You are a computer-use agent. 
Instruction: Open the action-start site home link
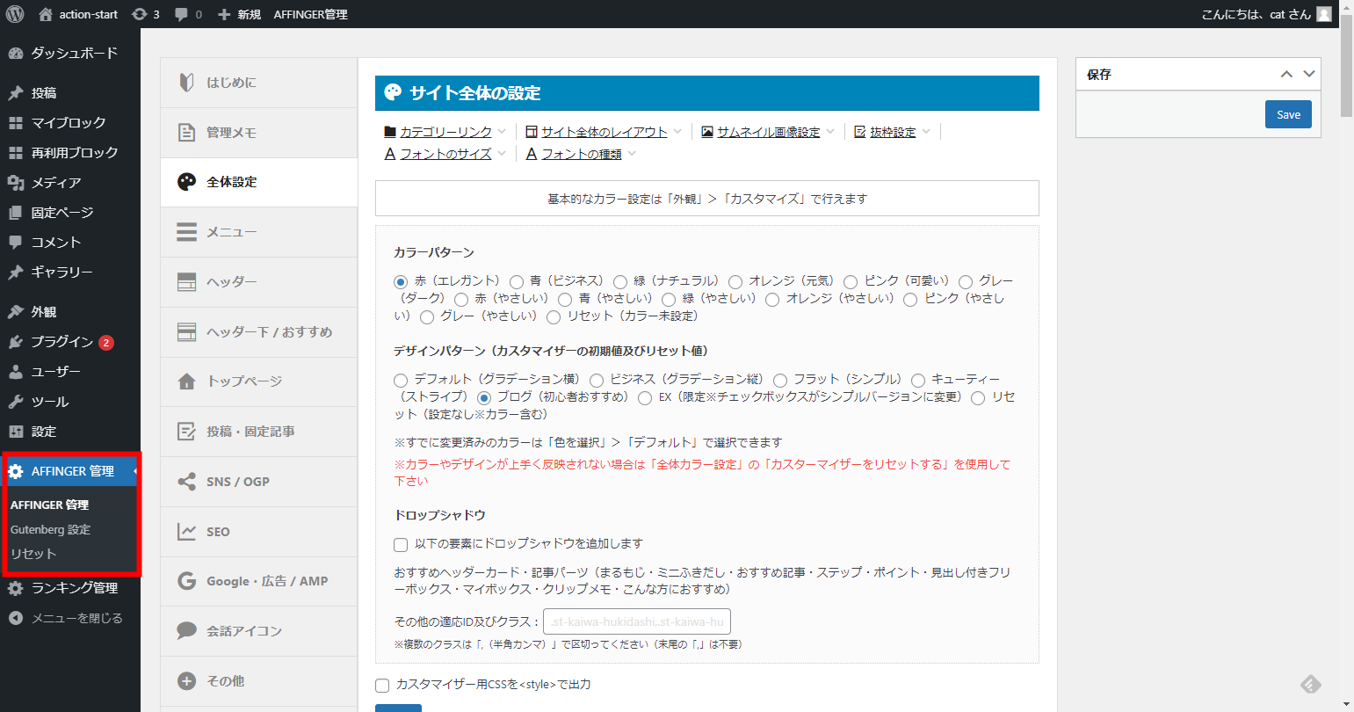click(x=78, y=14)
